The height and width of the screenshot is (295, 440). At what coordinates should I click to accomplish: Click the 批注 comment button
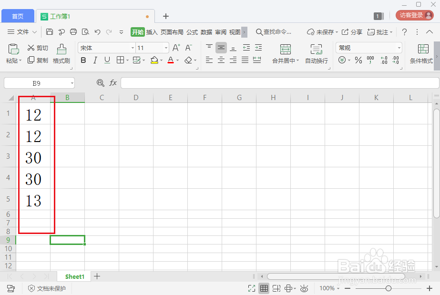coord(379,32)
